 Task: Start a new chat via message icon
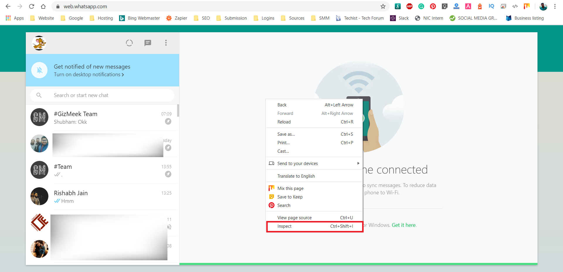(147, 43)
